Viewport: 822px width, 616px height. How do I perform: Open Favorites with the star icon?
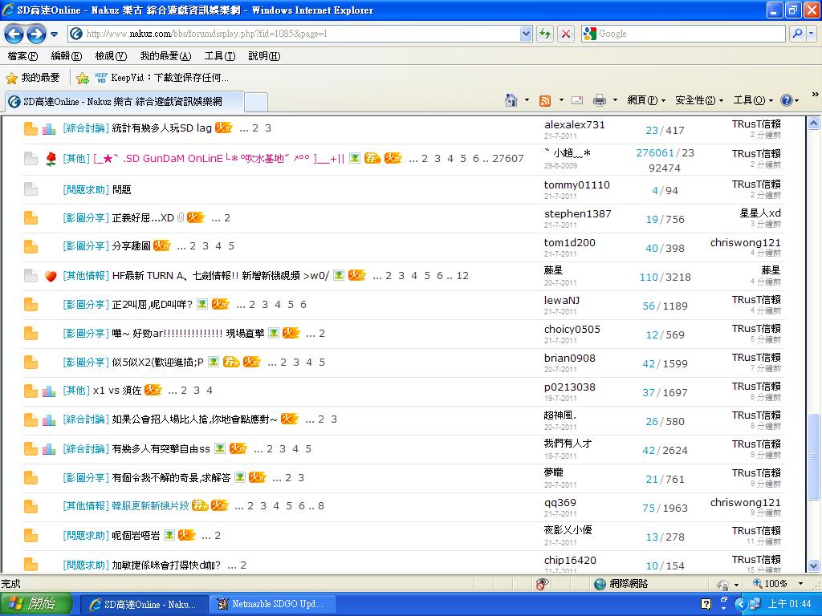11,78
